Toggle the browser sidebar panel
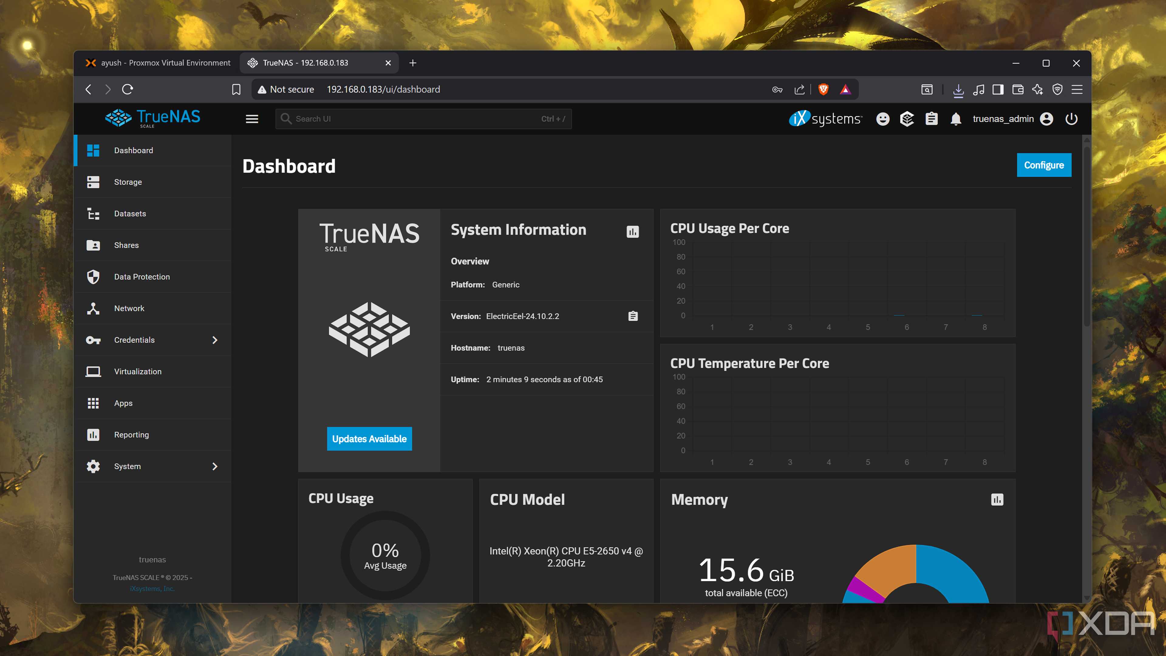The height and width of the screenshot is (656, 1166). (998, 89)
